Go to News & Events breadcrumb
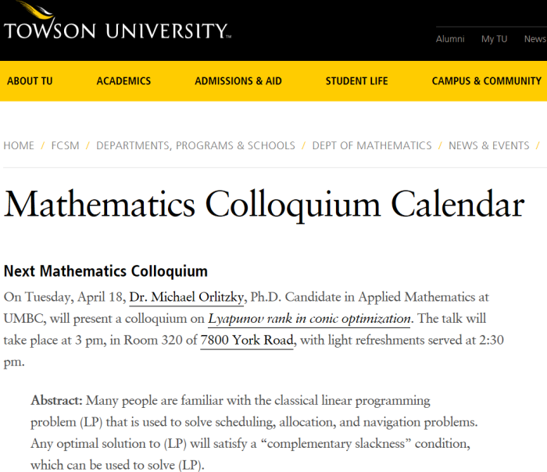 [488, 145]
